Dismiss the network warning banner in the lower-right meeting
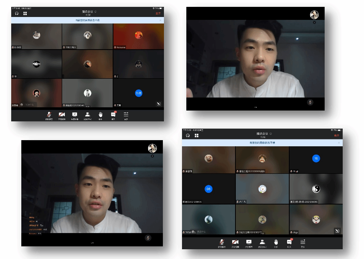The image size is (364, 259). click(339, 143)
